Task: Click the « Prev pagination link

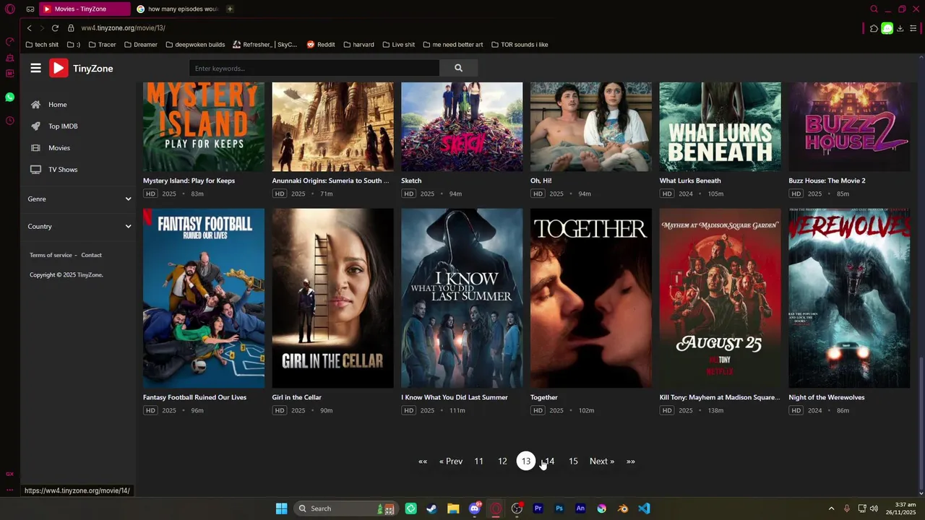Action: [x=451, y=461]
